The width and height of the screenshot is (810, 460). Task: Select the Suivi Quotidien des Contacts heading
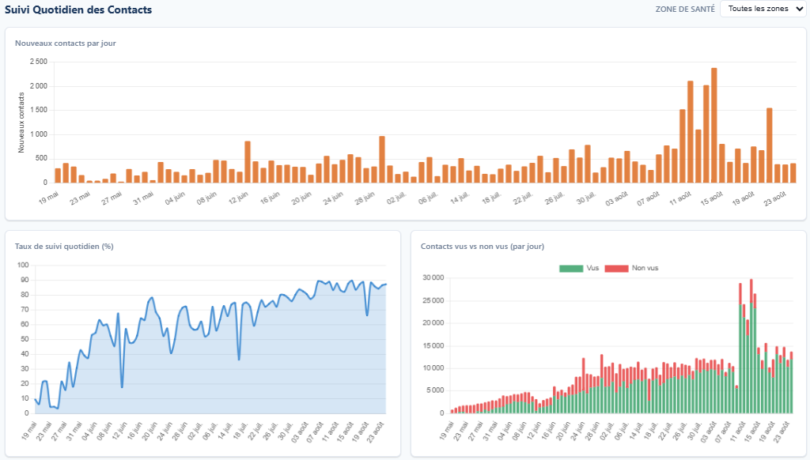coord(78,9)
